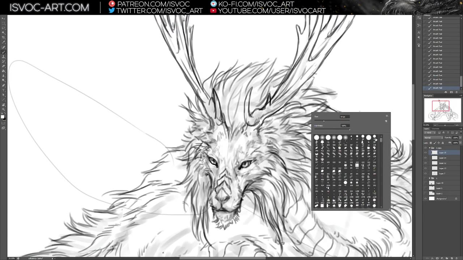Select the Magic Wand tool
This screenshot has width=463, height=260.
(x=4, y=32)
